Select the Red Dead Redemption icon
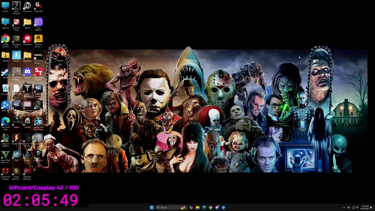Image resolution: width=375 pixels, height=211 pixels. point(27,173)
